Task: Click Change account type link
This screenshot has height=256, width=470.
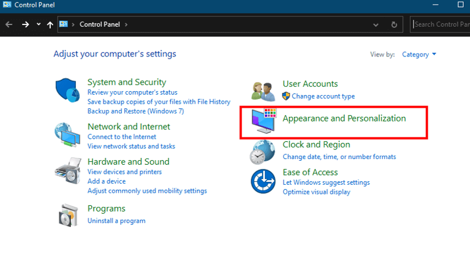Action: pos(323,96)
